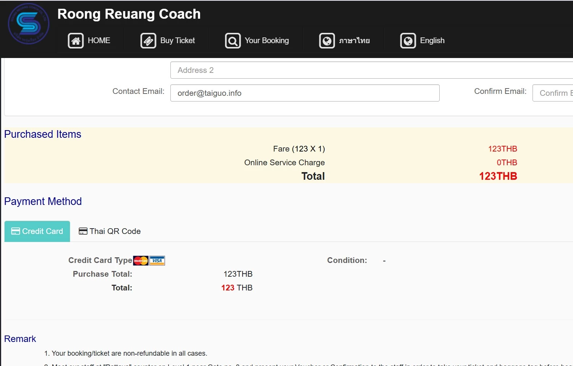Click the Contact Email field

click(305, 93)
